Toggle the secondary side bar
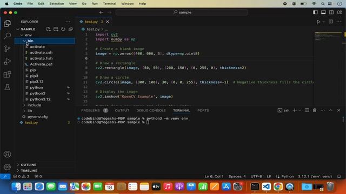346x194 pixels. [331, 12]
